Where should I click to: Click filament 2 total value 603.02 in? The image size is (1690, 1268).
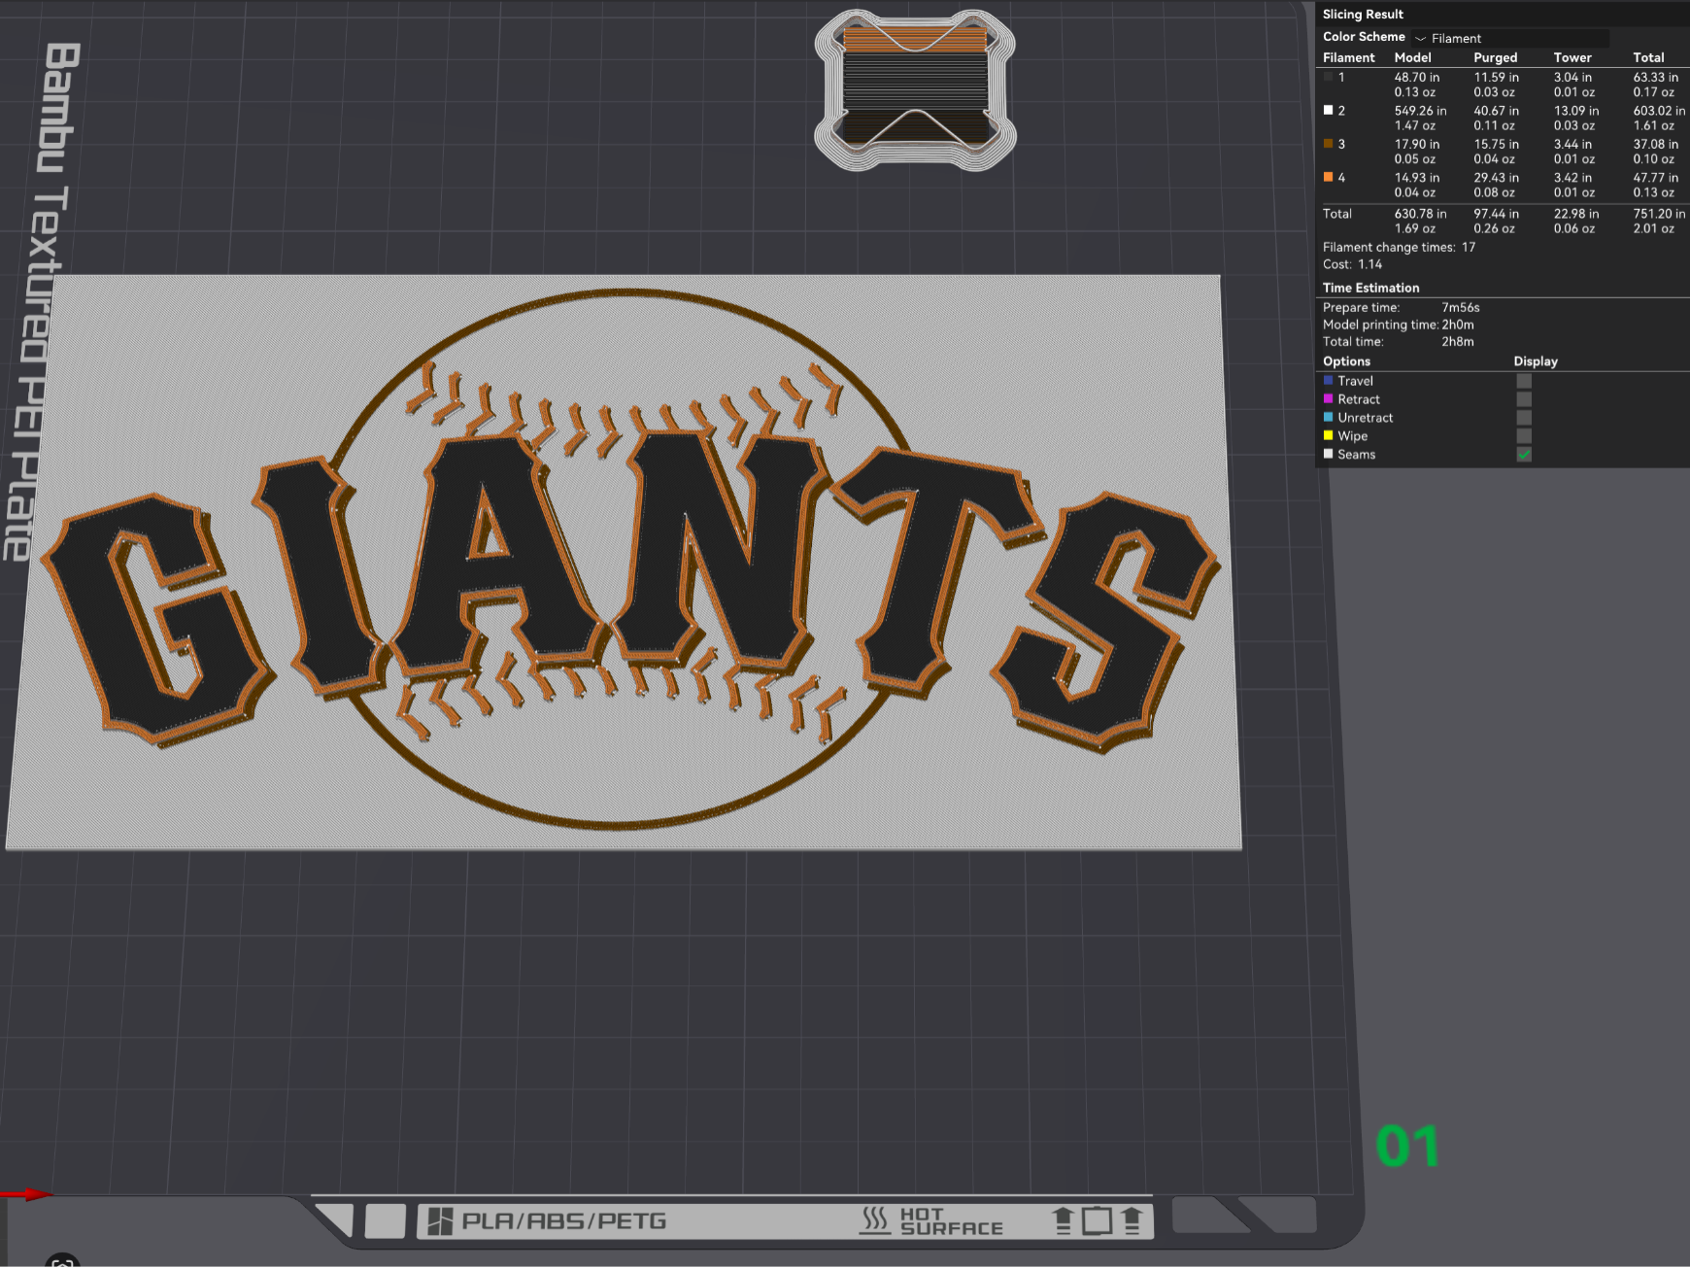[x=1659, y=111]
